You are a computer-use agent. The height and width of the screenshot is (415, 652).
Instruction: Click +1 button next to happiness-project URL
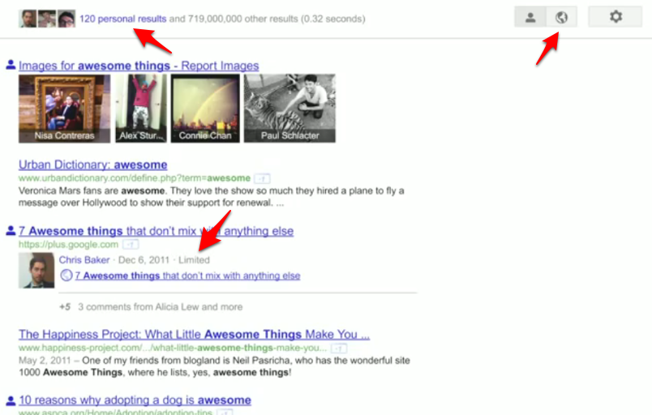tap(339, 348)
